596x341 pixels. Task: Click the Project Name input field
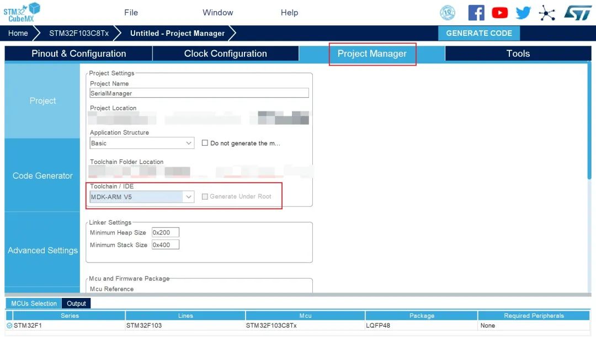(199, 93)
